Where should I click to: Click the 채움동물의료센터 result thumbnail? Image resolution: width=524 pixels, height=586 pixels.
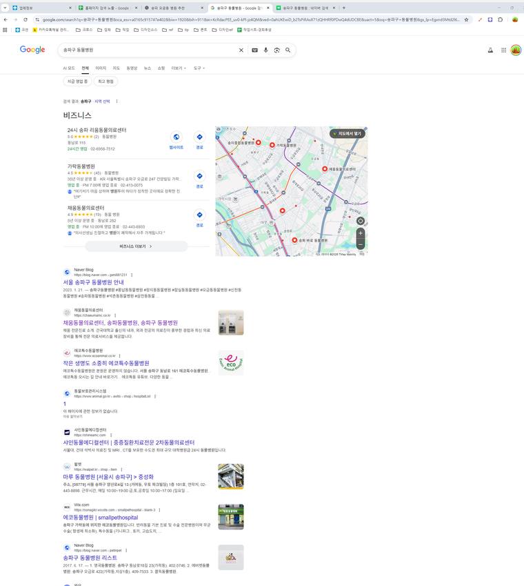tap(231, 322)
